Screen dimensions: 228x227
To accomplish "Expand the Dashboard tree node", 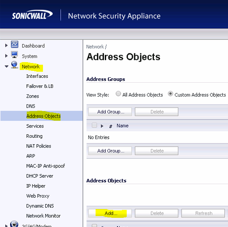I will [6, 45].
